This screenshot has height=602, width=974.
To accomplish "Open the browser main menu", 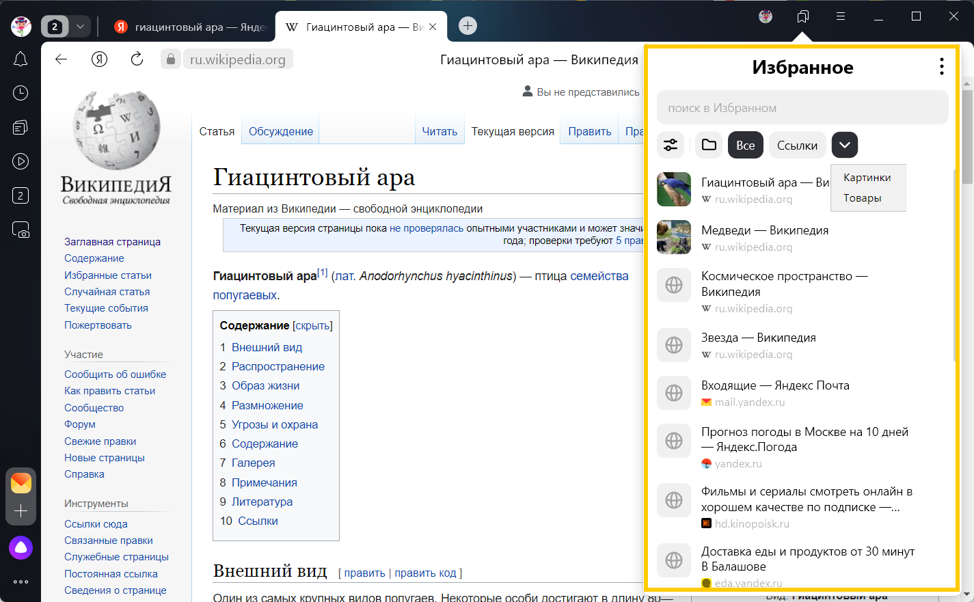I will pos(841,16).
